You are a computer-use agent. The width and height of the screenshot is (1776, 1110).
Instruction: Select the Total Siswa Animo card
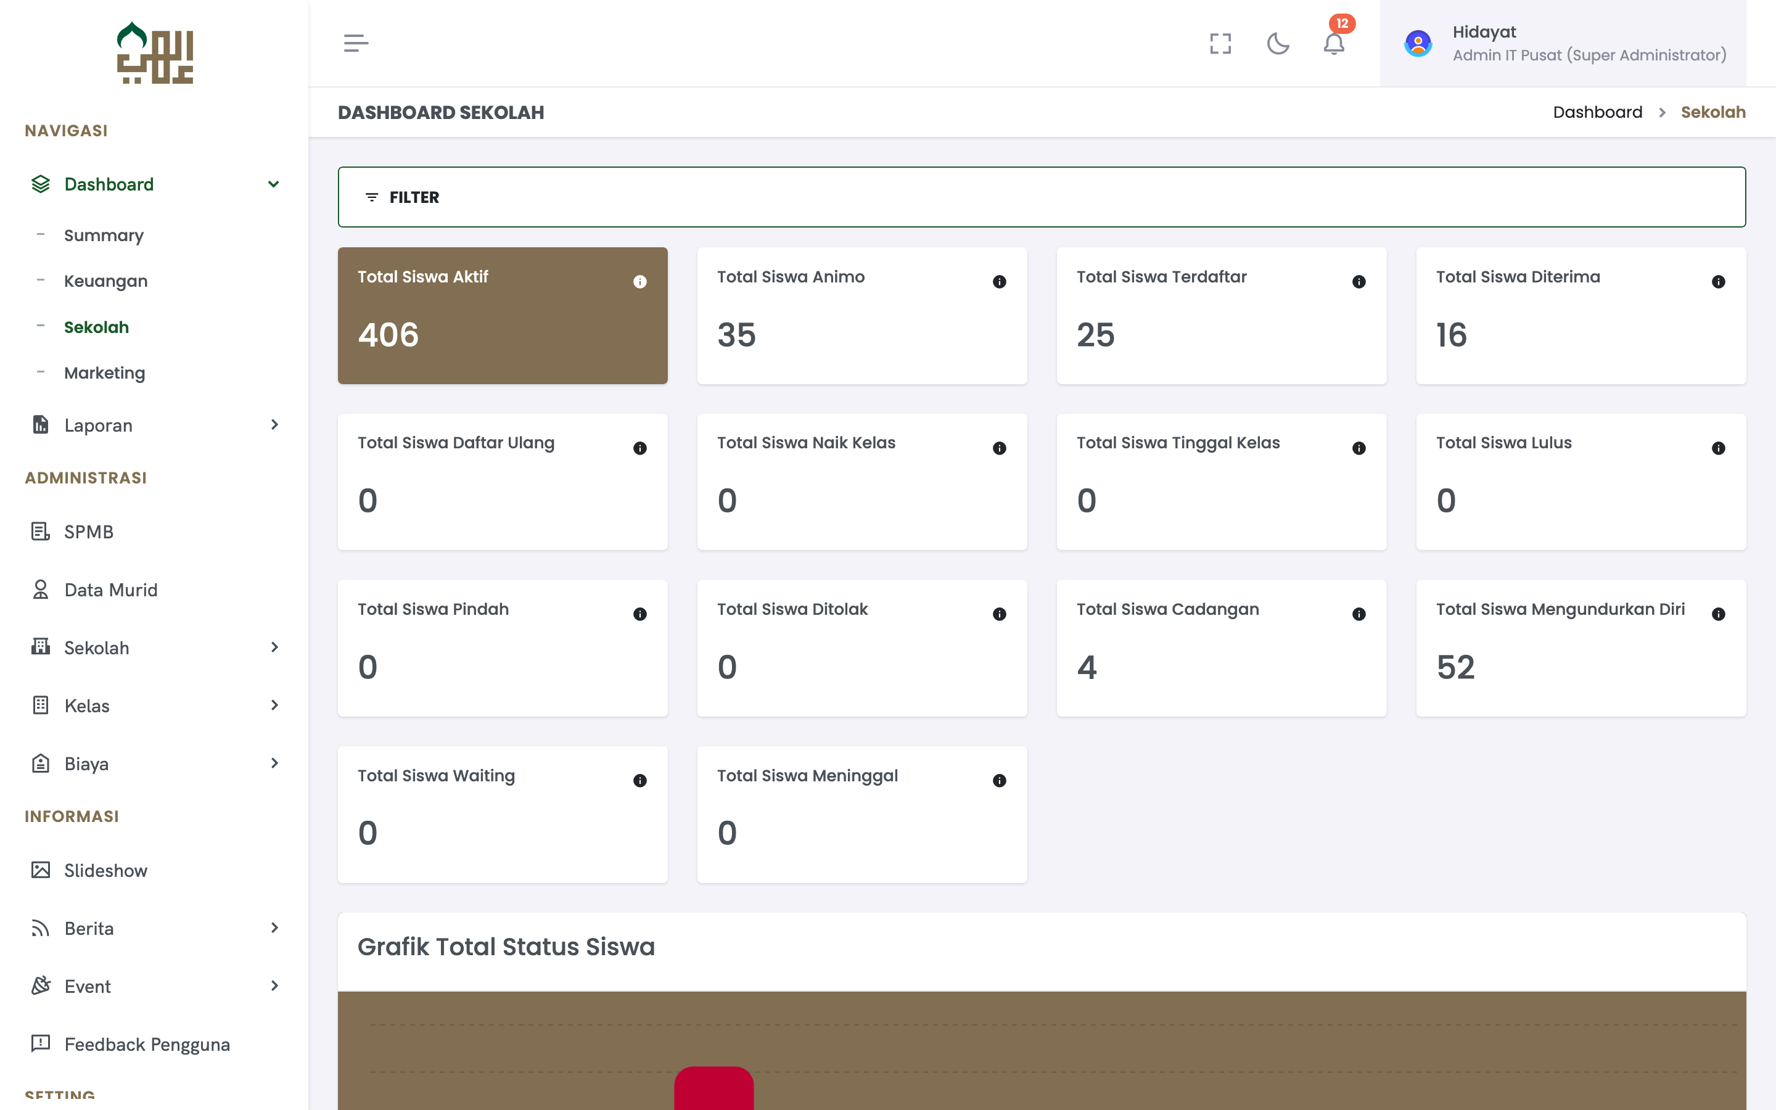(x=862, y=316)
